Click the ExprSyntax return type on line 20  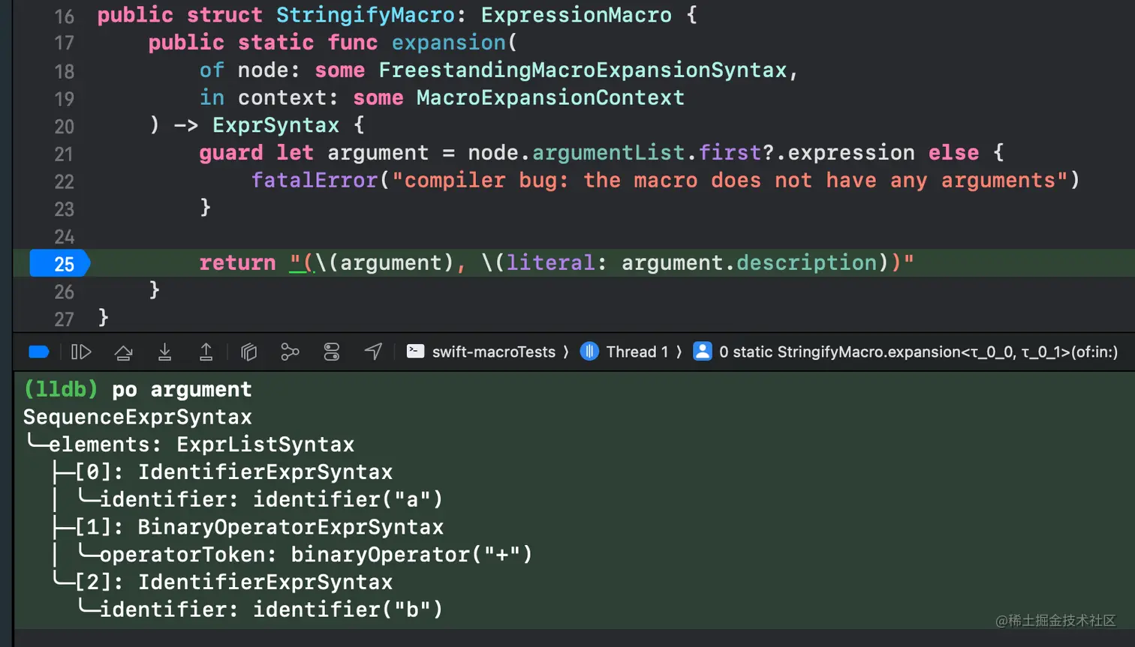[x=275, y=125]
